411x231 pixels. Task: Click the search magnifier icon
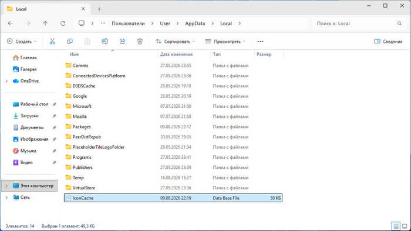click(x=399, y=23)
